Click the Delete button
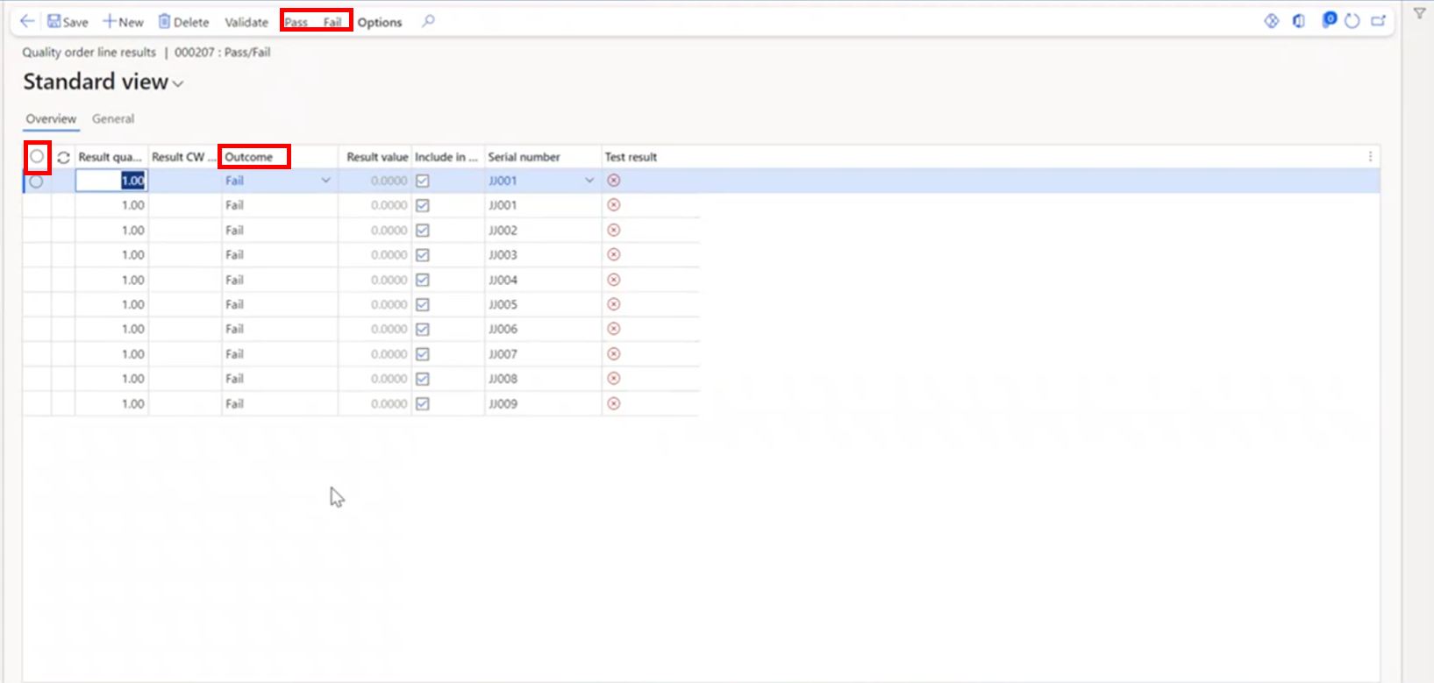This screenshot has height=683, width=1434. click(x=183, y=22)
